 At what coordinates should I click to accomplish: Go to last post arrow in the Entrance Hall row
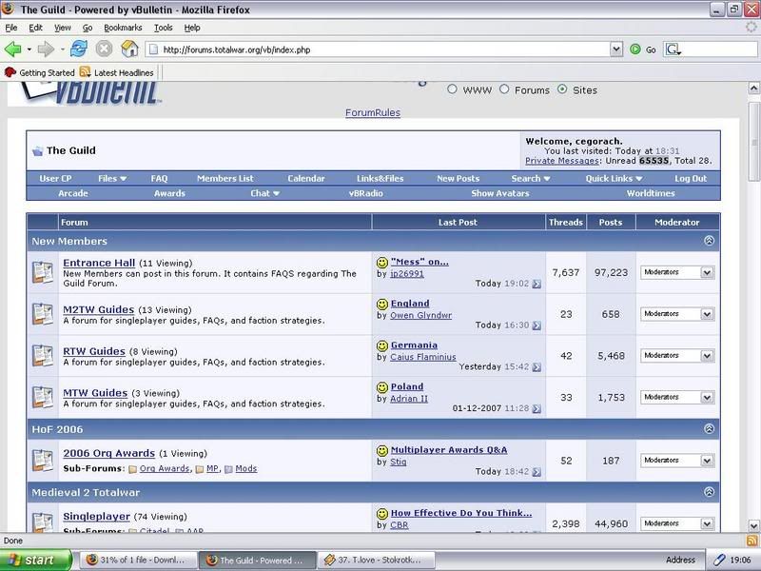coord(537,284)
